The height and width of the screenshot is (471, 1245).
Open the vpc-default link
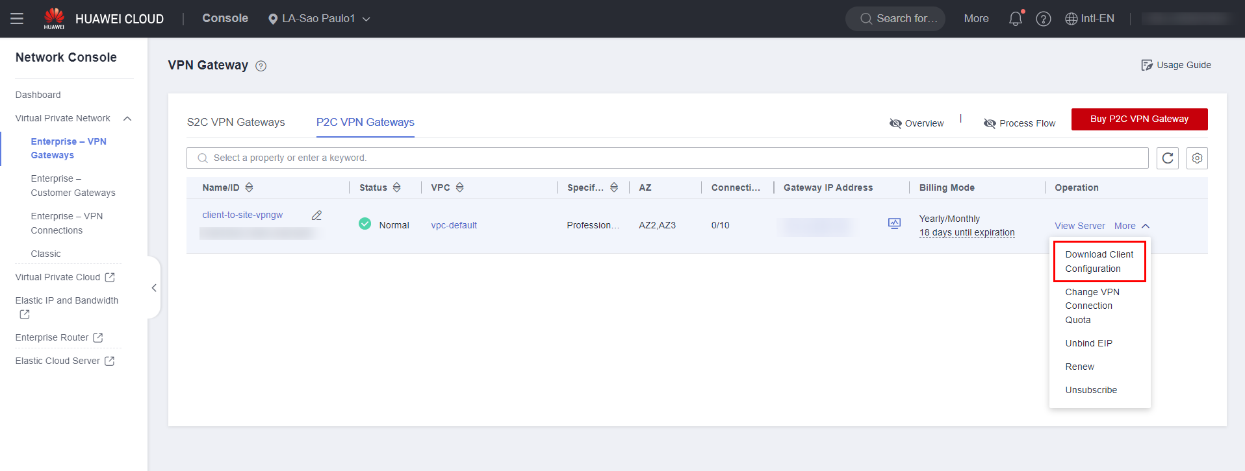(x=454, y=225)
